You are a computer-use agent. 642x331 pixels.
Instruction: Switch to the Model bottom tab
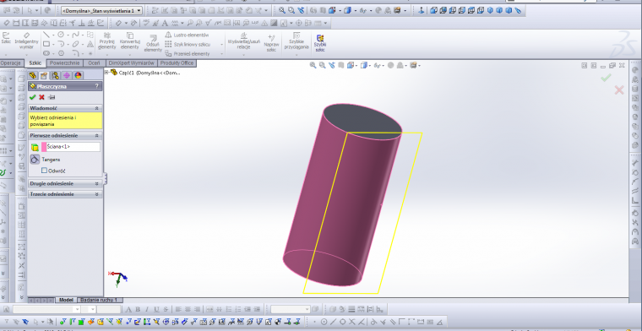point(66,300)
